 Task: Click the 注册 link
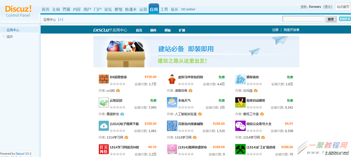coord(275,30)
